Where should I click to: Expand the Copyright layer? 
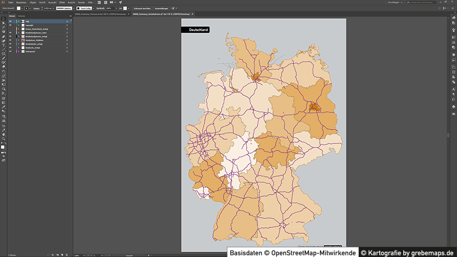tap(18, 25)
